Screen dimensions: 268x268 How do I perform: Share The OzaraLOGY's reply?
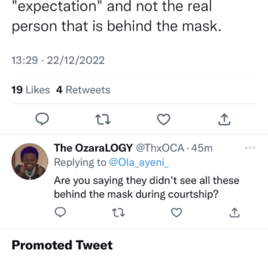coord(234,212)
